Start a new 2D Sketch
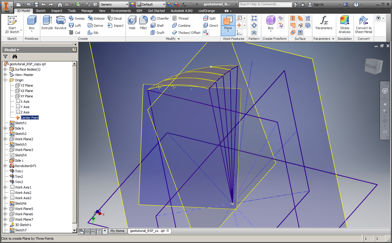392x243 pixels. click(x=12, y=24)
